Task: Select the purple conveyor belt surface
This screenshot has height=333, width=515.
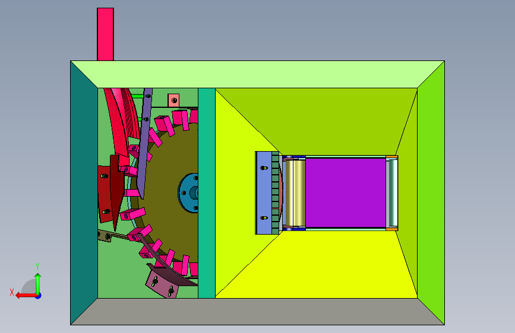Action: click(346, 193)
